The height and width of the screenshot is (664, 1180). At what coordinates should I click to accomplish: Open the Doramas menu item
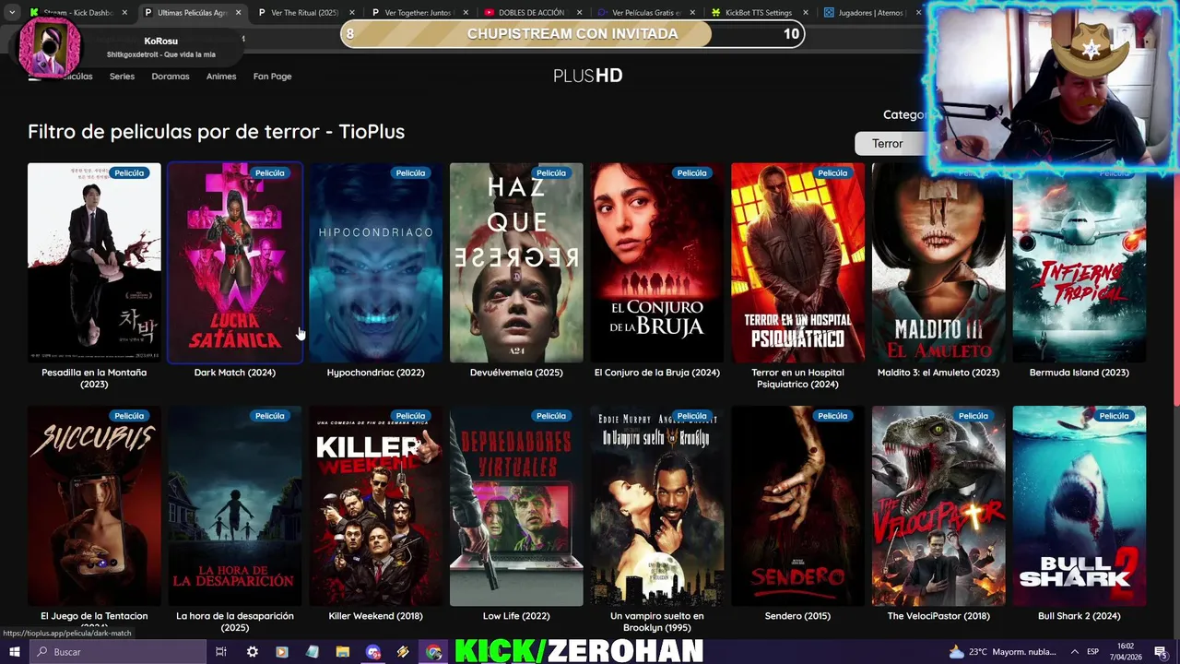pos(171,77)
